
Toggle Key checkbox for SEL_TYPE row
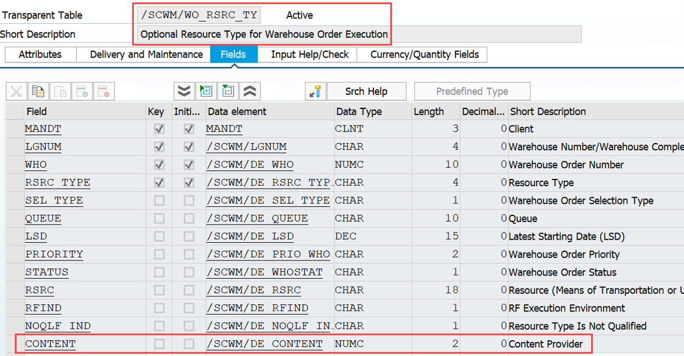[159, 200]
